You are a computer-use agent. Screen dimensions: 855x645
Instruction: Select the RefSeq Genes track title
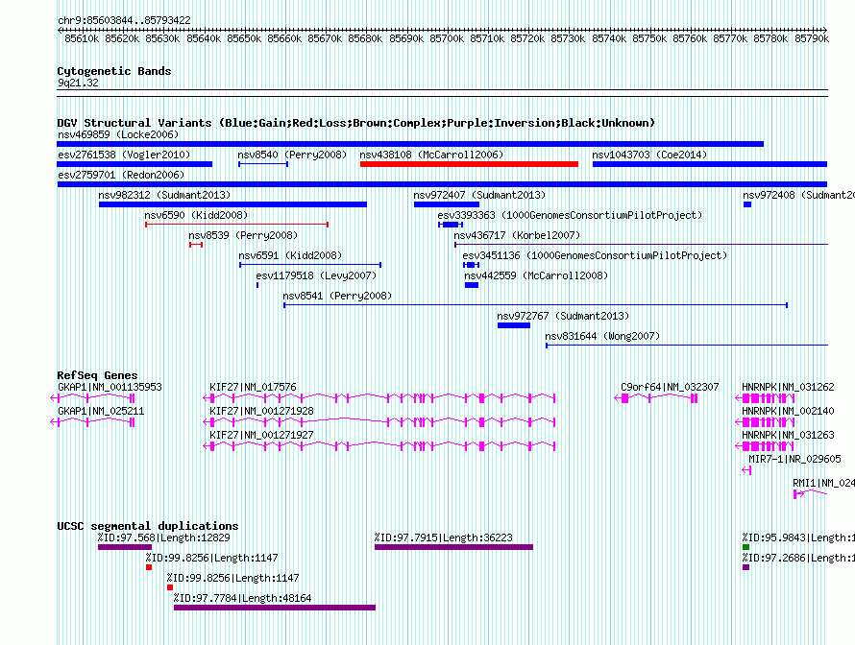[x=97, y=375]
